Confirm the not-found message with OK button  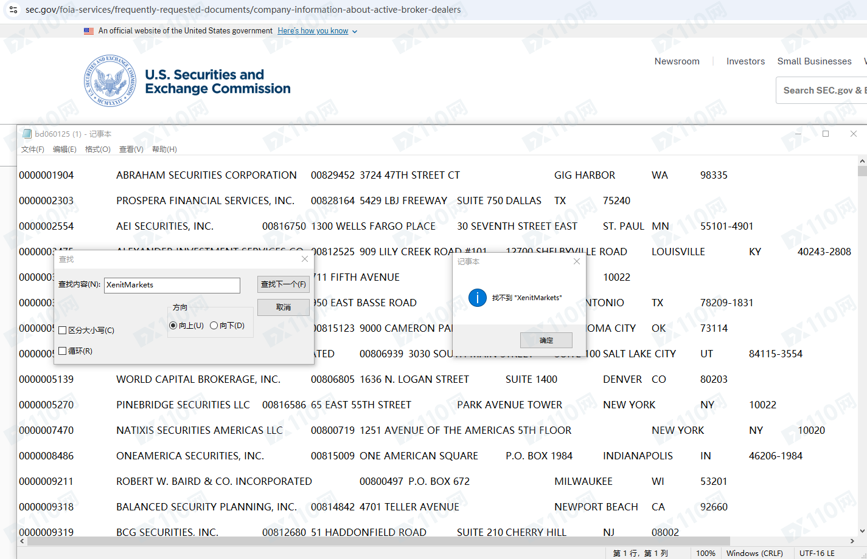coord(546,340)
